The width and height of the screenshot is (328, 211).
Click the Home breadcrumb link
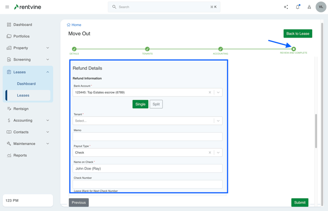pos(76,25)
